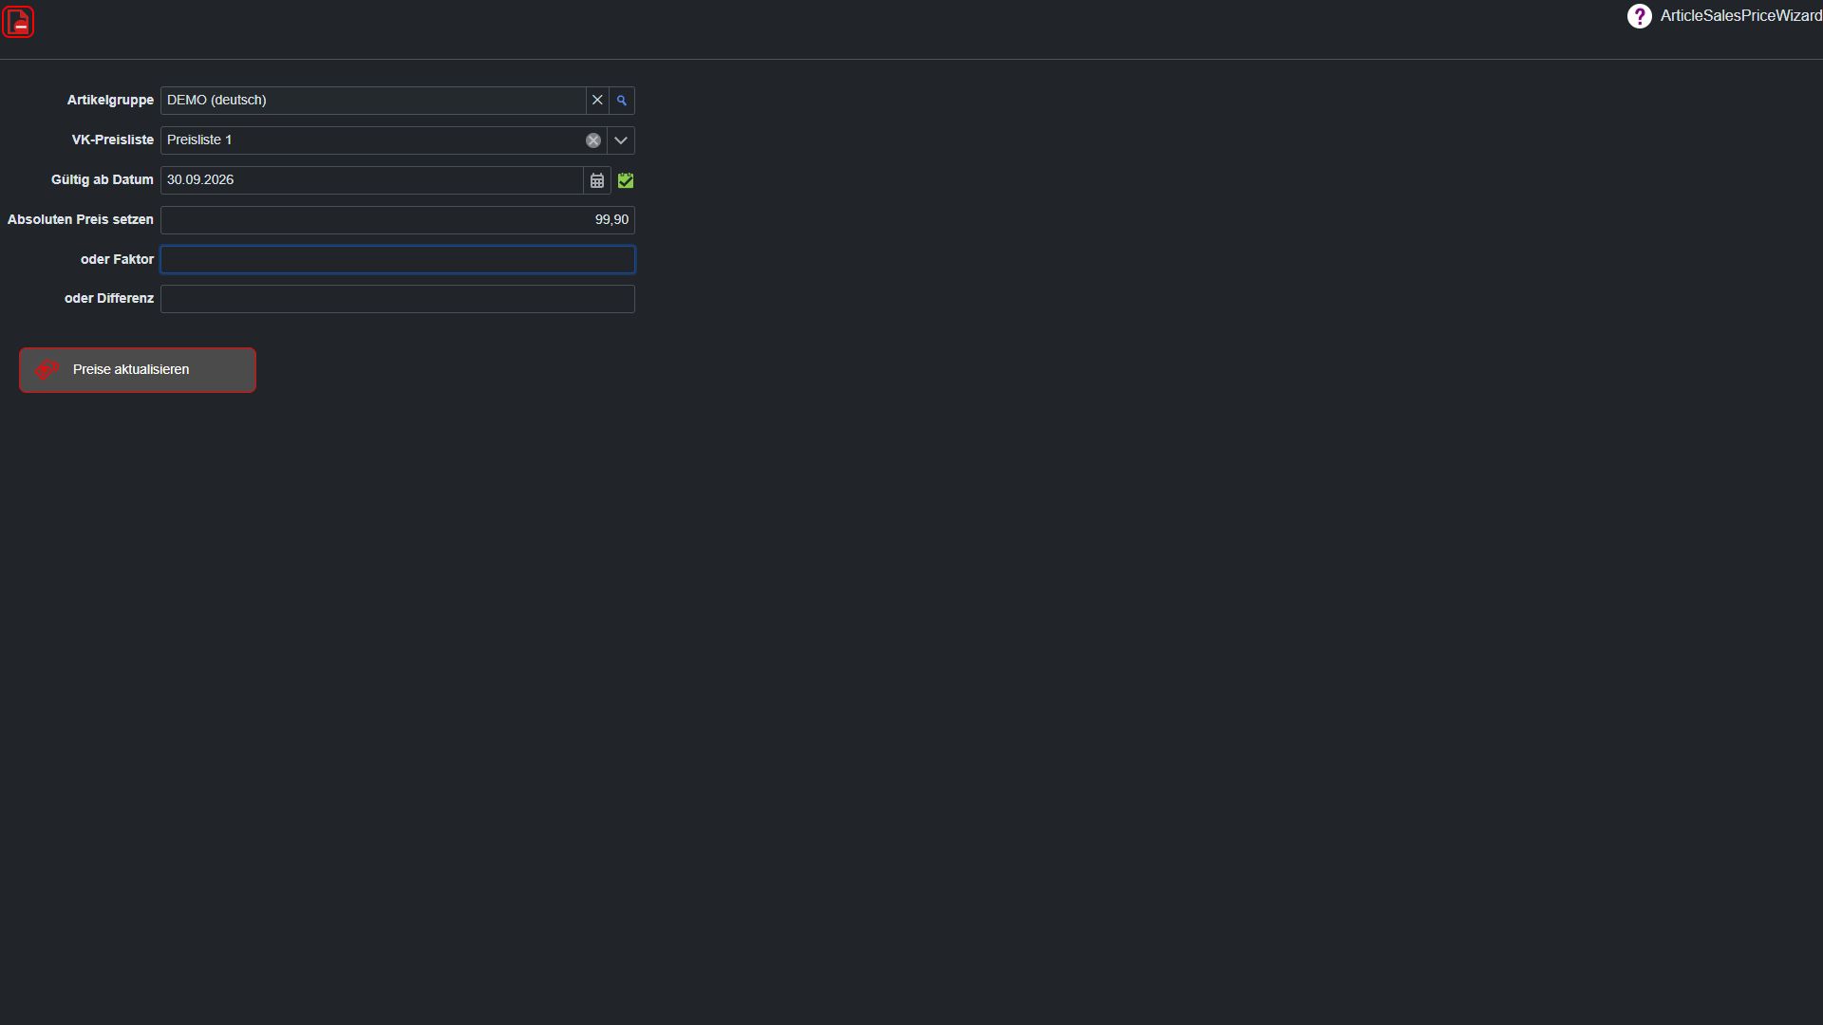The image size is (1823, 1025).
Task: Click the Gültig ab Datum field 30.09.2026
Action: tap(371, 180)
